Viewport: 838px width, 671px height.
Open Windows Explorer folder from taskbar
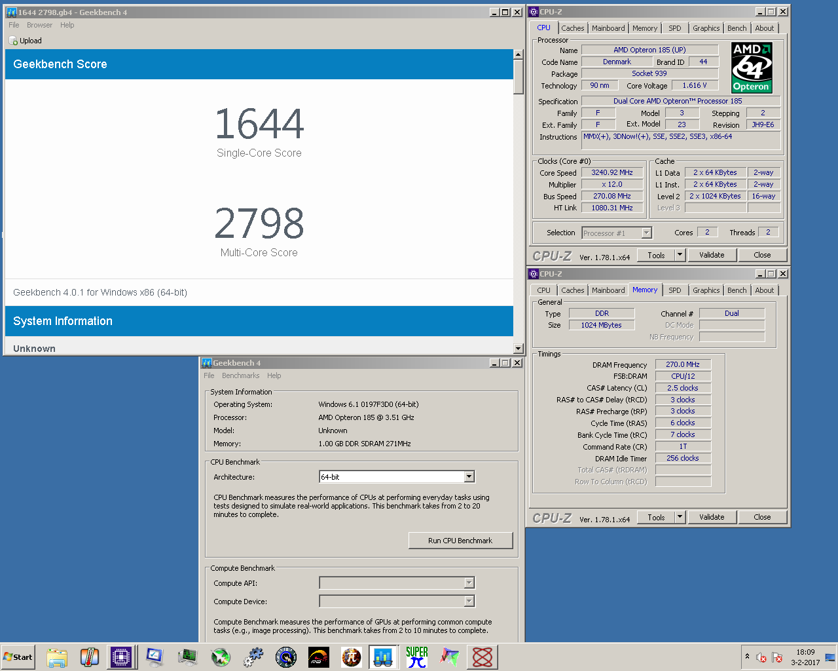point(57,657)
